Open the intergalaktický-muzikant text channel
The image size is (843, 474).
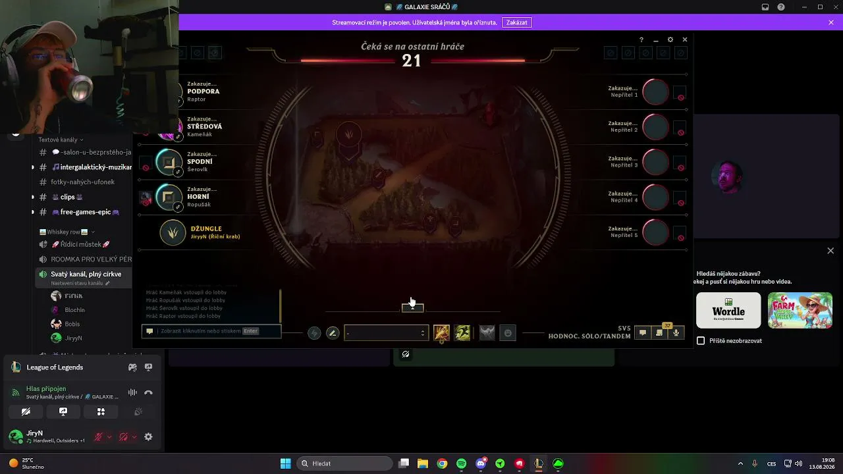(84, 167)
